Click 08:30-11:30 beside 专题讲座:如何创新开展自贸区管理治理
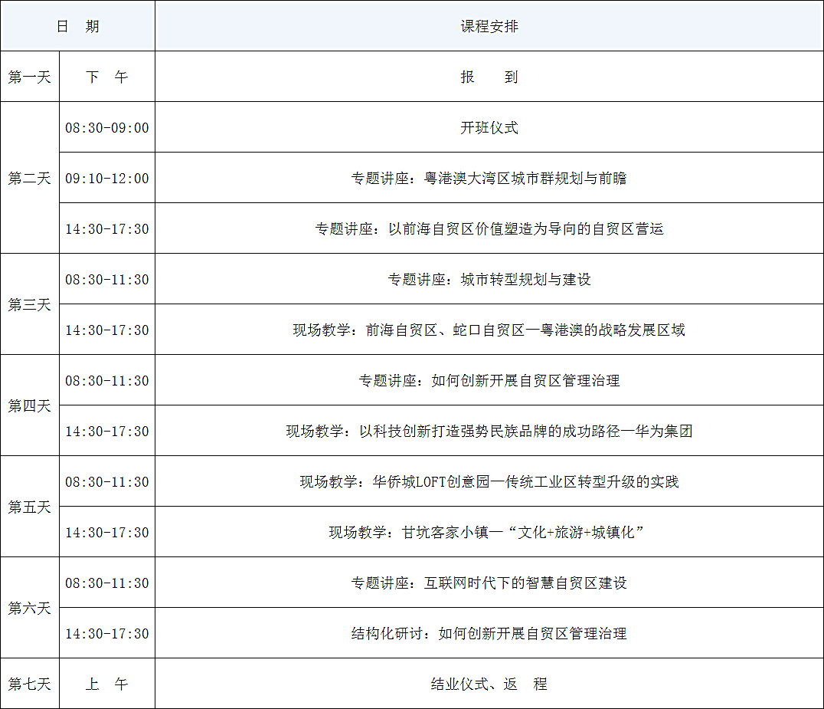The image size is (824, 709). tap(107, 379)
